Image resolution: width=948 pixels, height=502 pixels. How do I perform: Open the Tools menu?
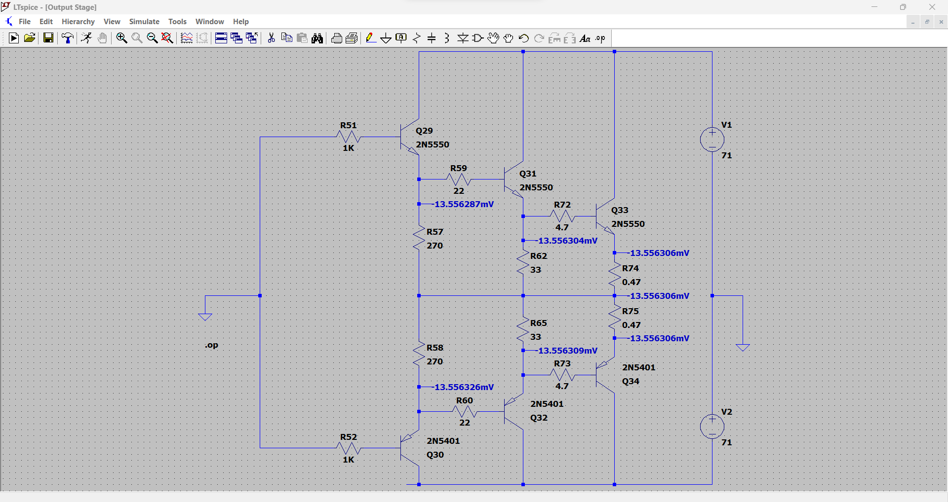pos(177,22)
